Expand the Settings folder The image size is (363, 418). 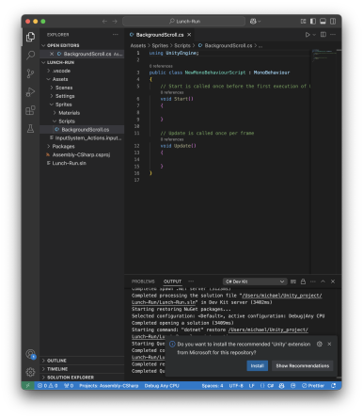pos(65,96)
